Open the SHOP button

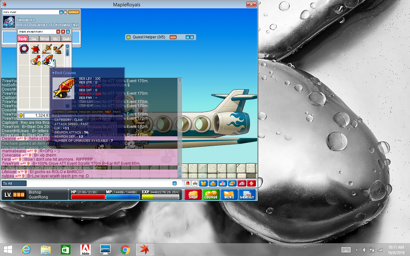coord(193,194)
